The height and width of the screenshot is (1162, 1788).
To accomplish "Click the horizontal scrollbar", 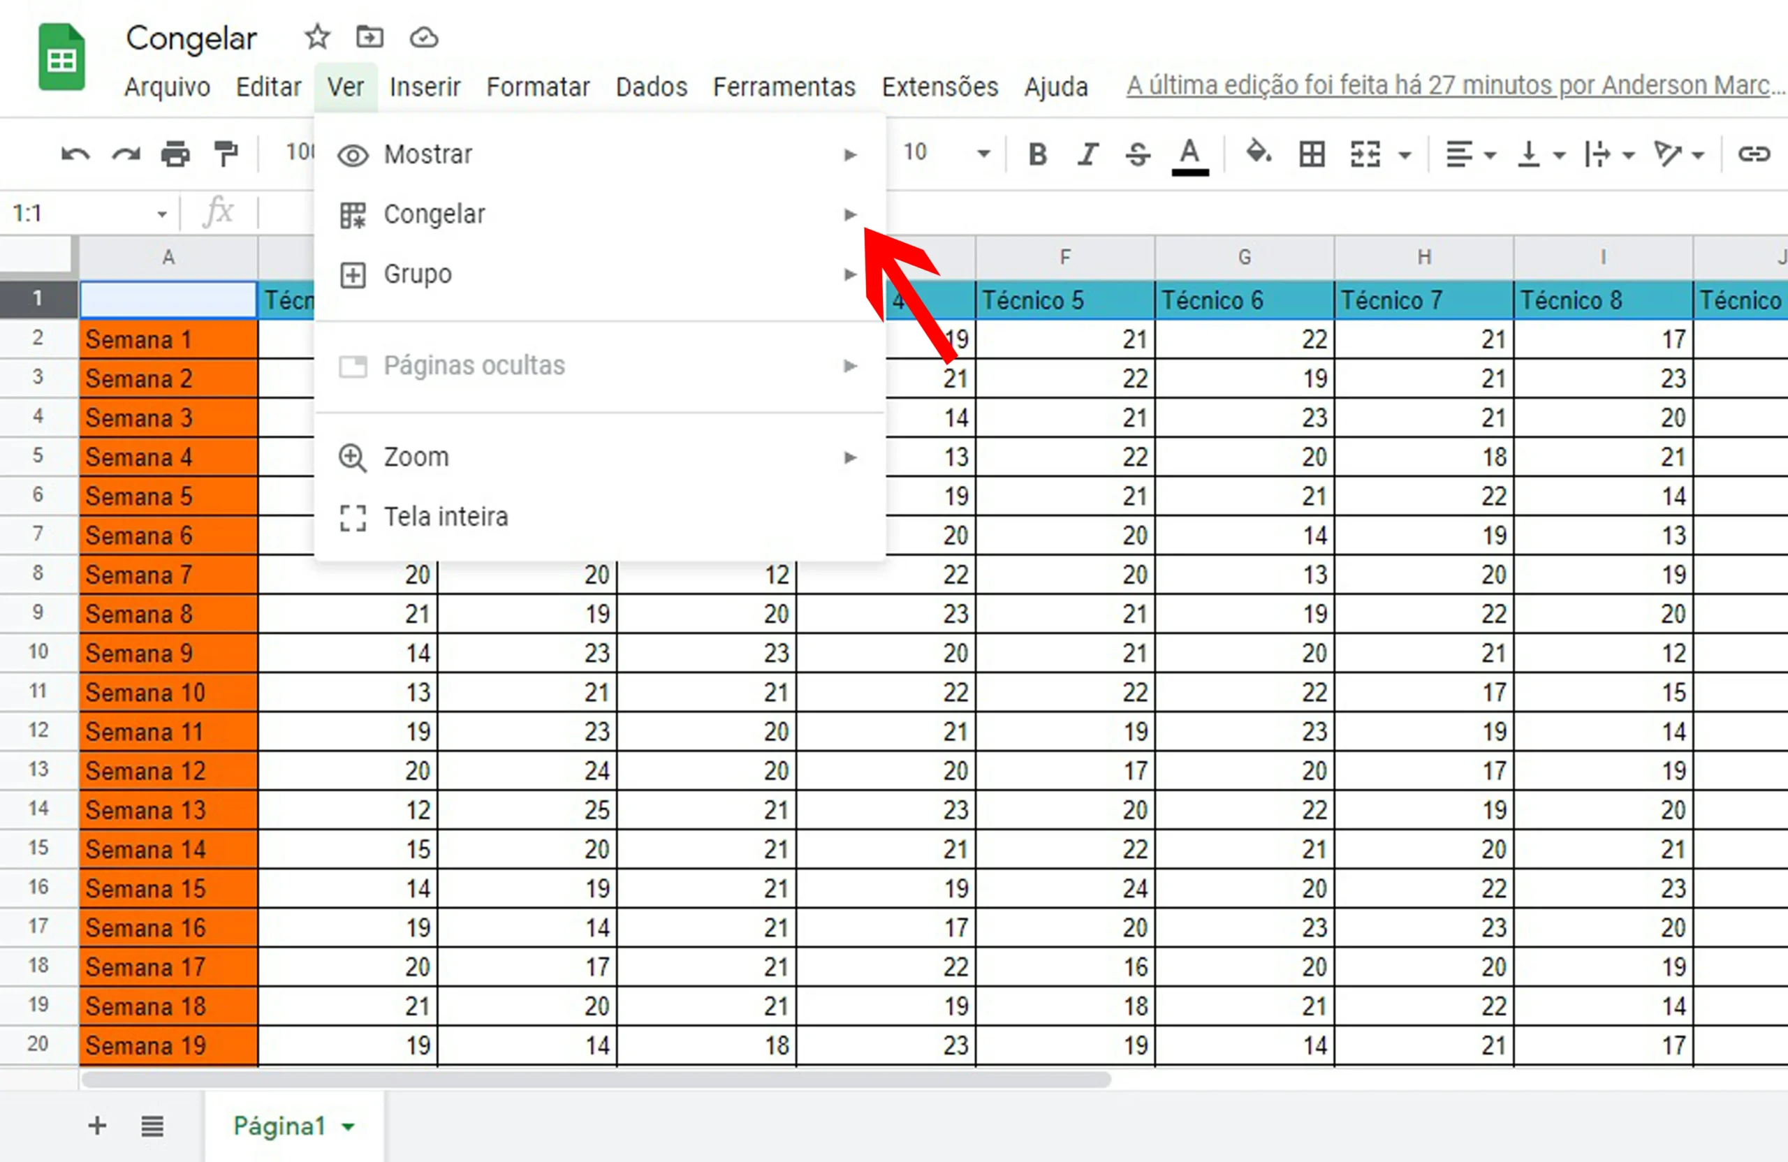I will point(596,1080).
